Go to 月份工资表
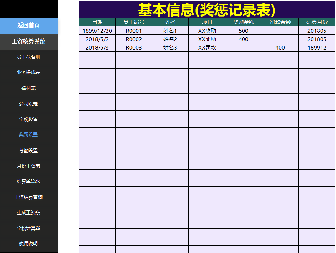 pyautogui.click(x=29, y=166)
